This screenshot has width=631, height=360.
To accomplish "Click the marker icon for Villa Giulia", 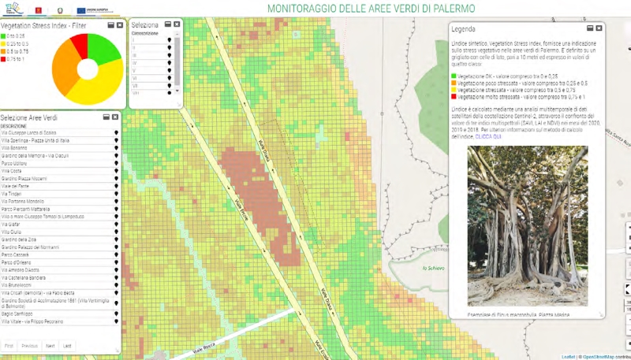I will (x=116, y=232).
